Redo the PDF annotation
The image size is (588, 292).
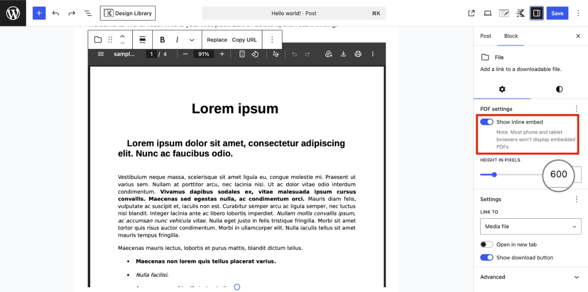(x=308, y=54)
